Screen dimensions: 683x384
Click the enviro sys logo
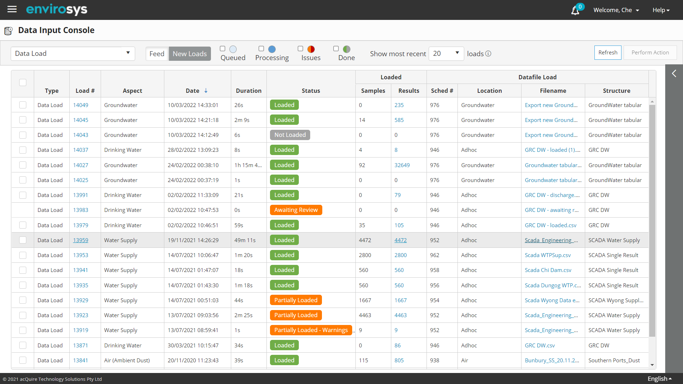coord(57,10)
